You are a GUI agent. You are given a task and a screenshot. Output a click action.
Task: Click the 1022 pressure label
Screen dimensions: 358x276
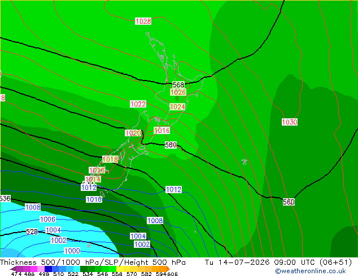click(138, 104)
